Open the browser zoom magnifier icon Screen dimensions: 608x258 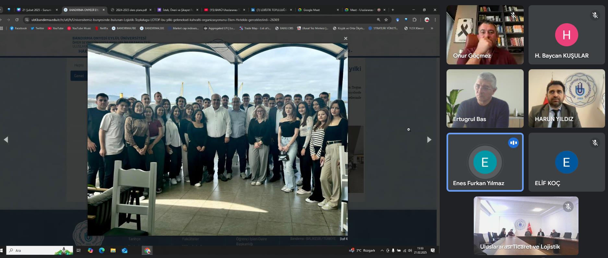(378, 20)
